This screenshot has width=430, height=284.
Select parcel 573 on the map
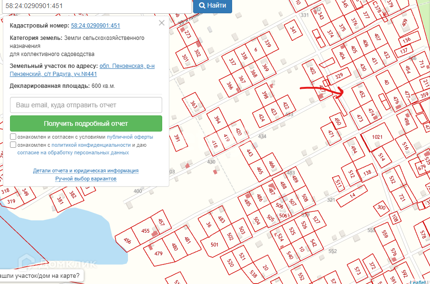(x=357, y=271)
